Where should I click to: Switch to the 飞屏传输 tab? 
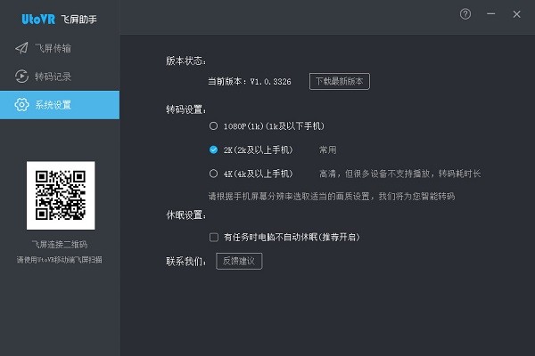tap(53, 48)
